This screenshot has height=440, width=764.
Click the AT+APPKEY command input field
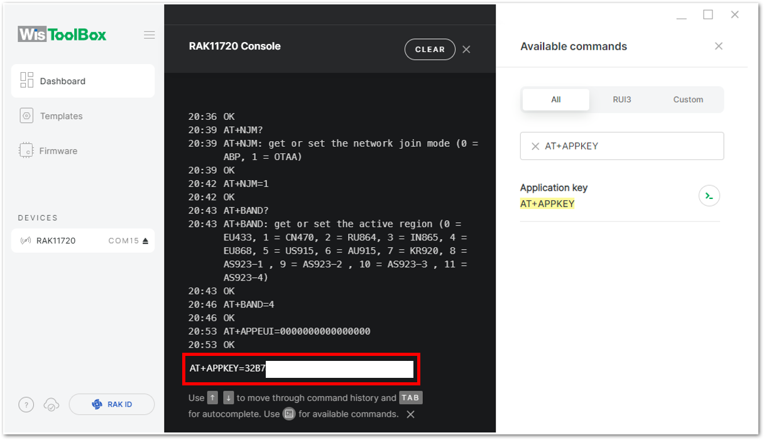click(x=302, y=368)
